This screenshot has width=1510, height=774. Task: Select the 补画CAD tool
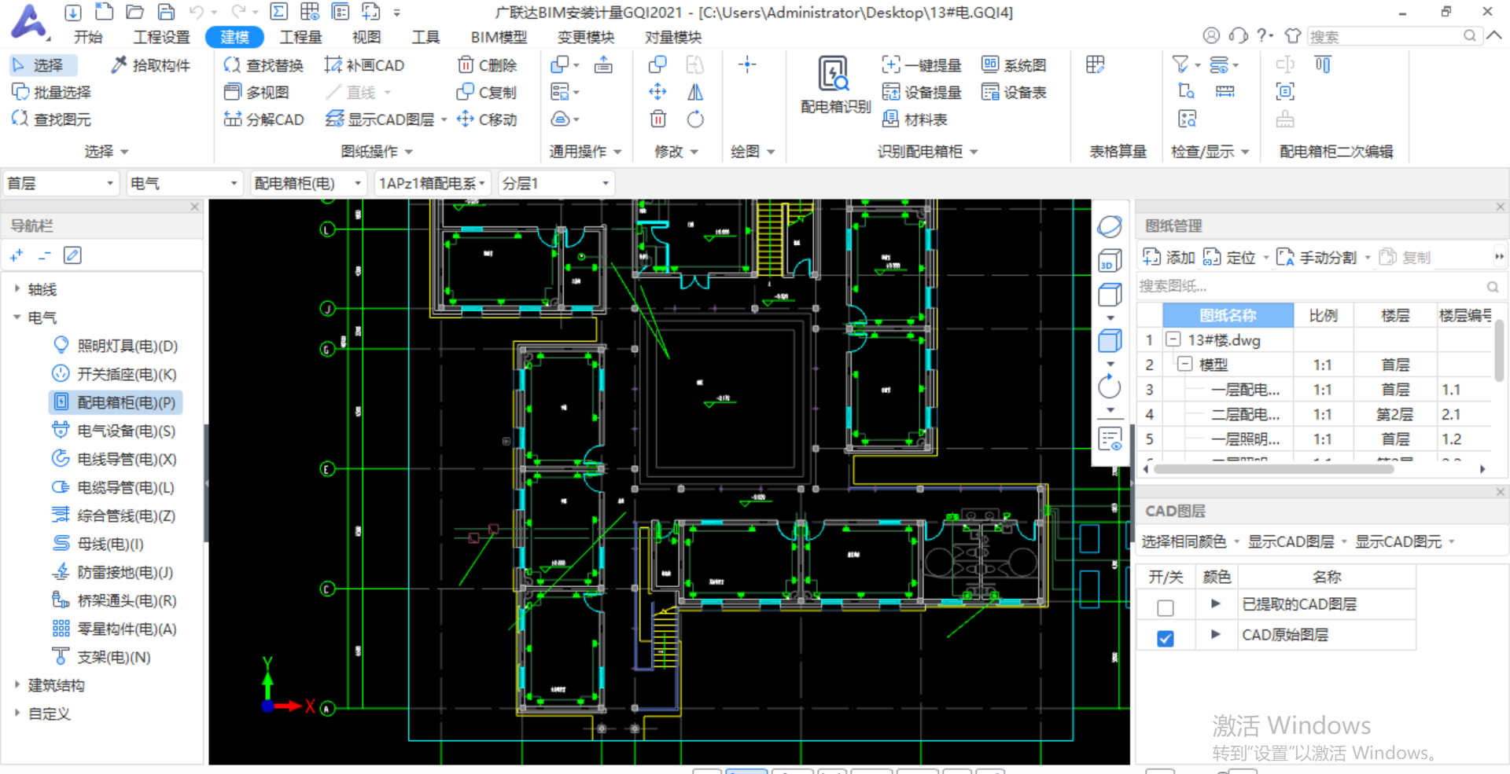pos(364,65)
